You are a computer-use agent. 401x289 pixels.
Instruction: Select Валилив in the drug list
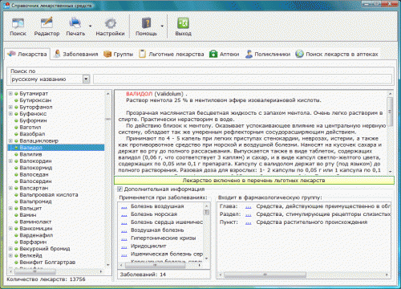tap(30, 154)
